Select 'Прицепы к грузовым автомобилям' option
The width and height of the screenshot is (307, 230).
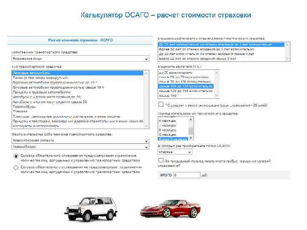[x=78, y=92]
